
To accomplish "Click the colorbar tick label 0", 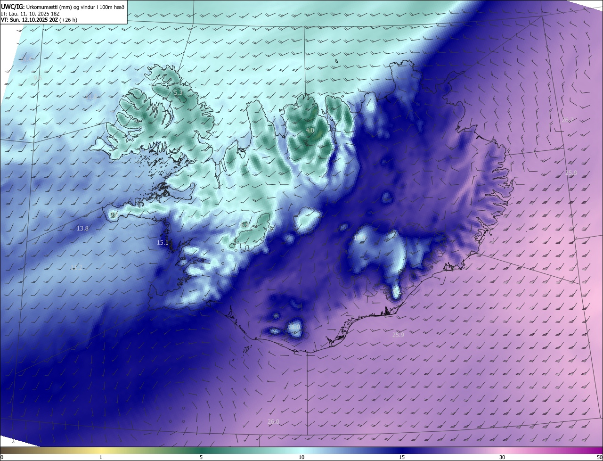I will tap(2, 457).
